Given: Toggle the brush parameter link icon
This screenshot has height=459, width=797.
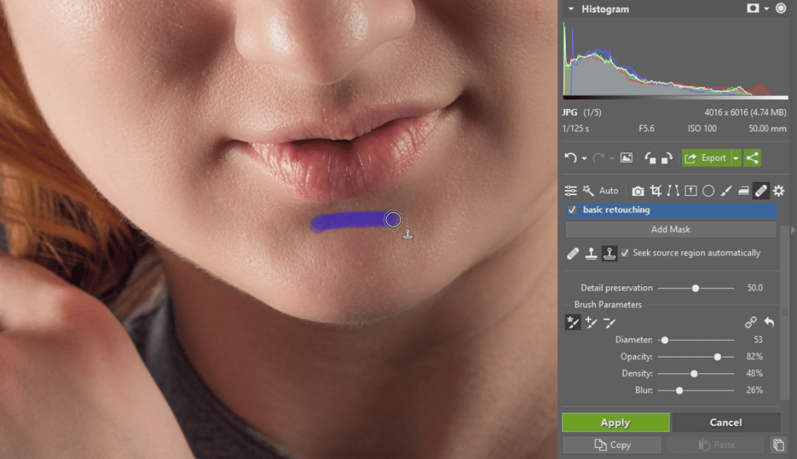Looking at the screenshot, I should coord(750,322).
